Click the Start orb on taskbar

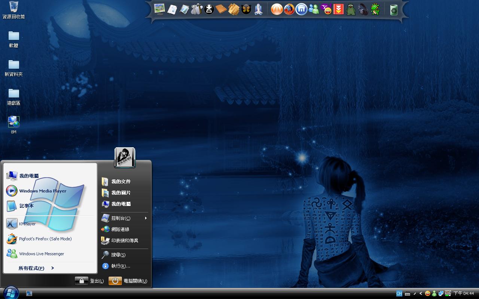click(10, 293)
